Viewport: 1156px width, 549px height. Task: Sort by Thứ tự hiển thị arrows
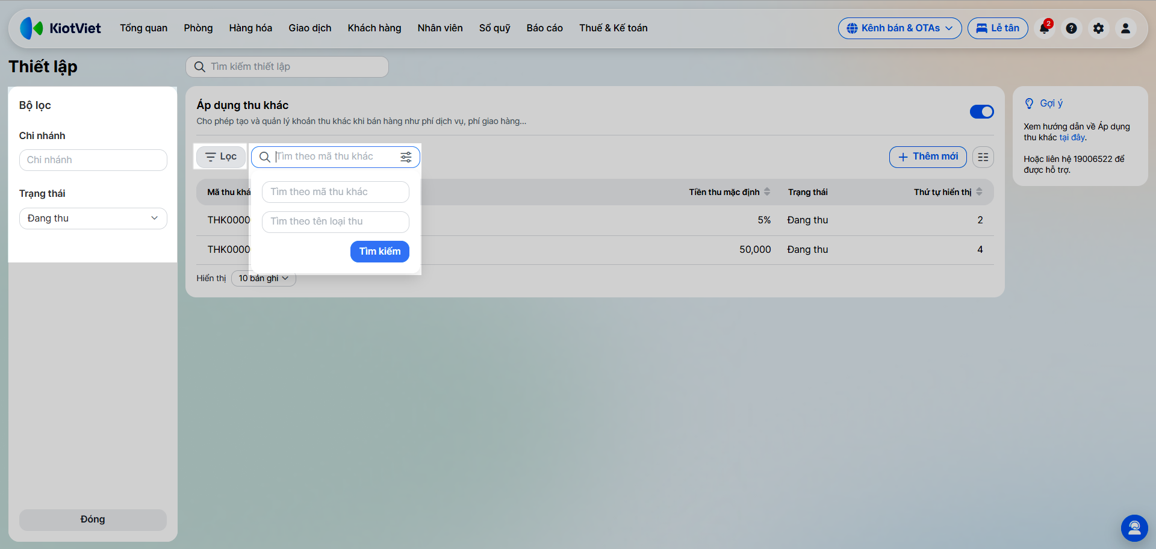click(979, 192)
